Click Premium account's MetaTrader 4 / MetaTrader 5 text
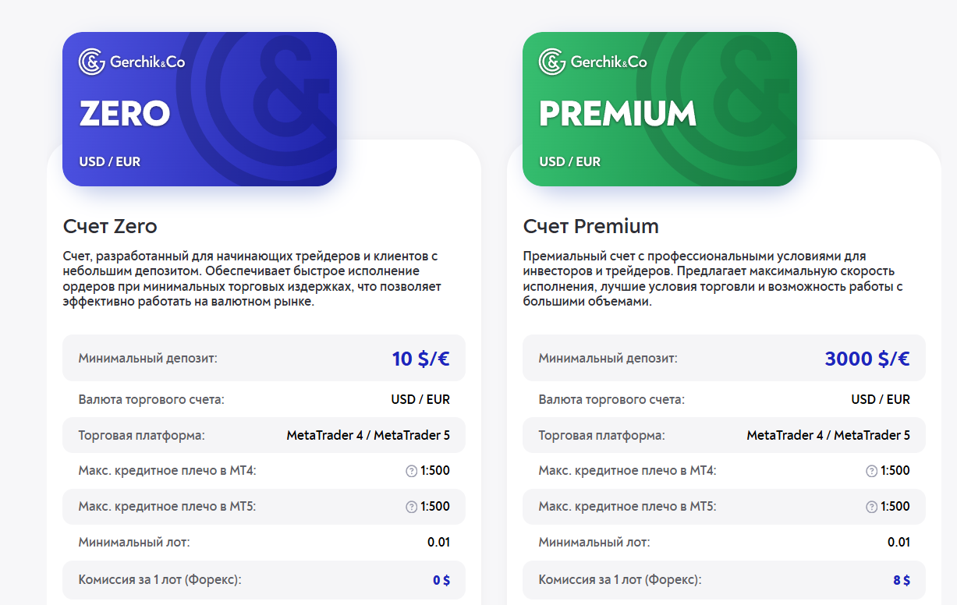The image size is (957, 605). (828, 435)
